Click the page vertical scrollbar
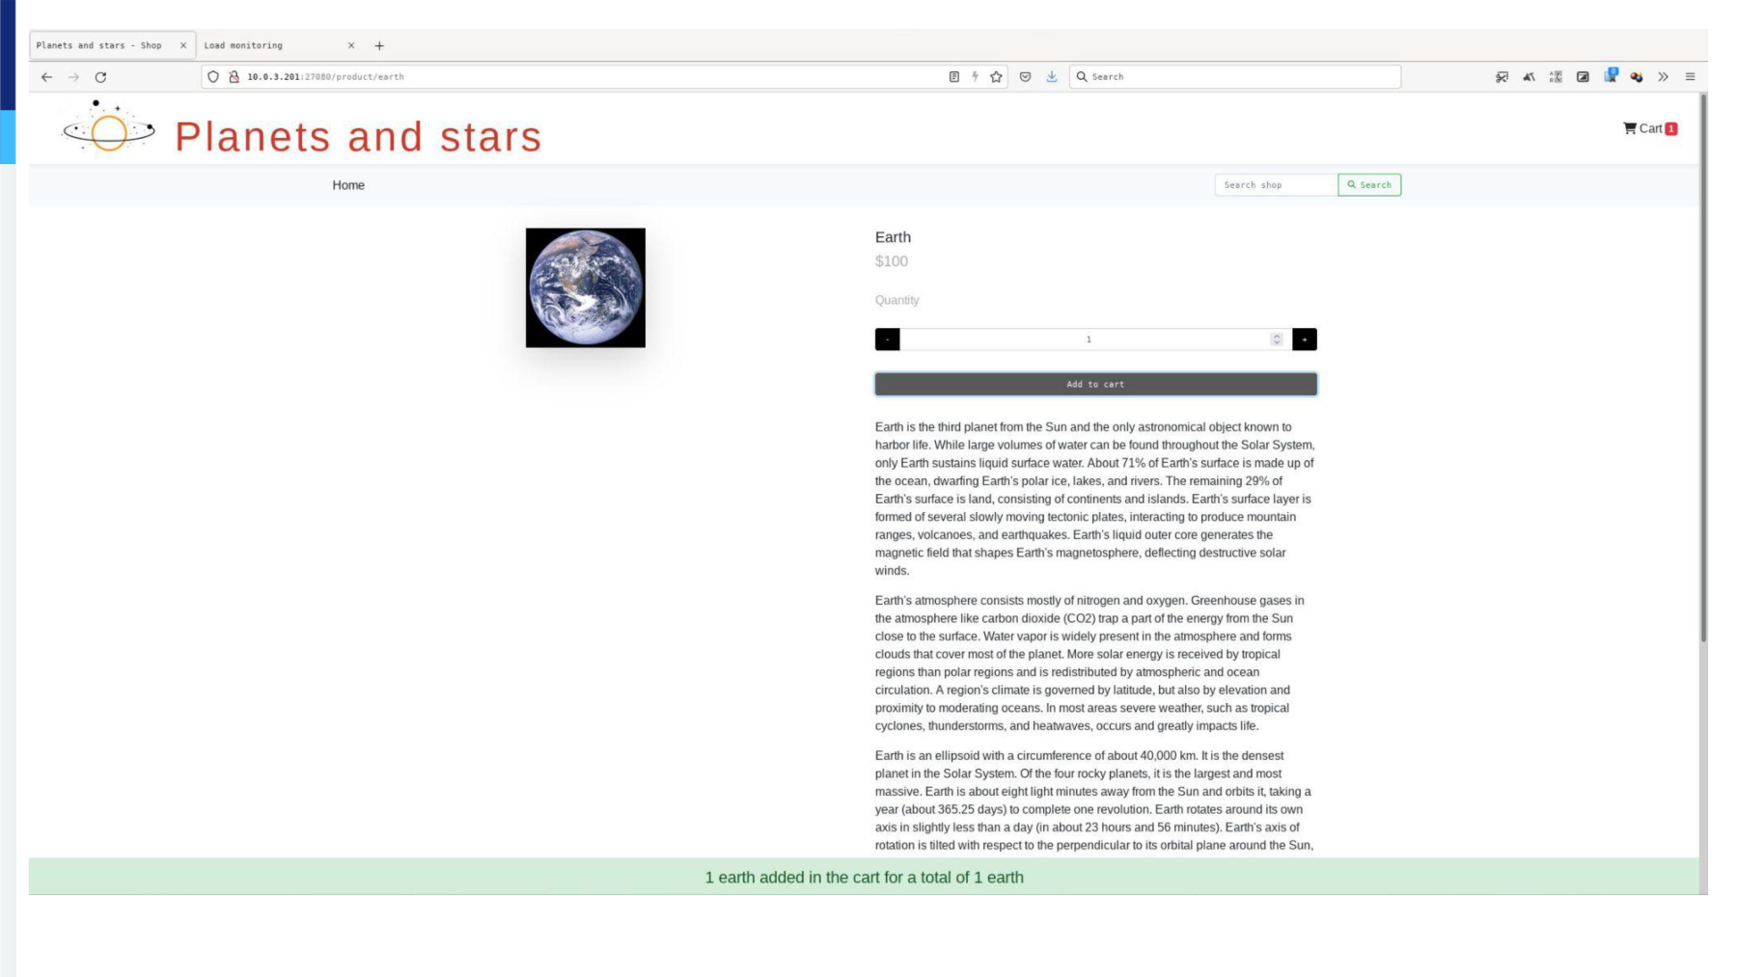This screenshot has width=1737, height=977. (1703, 366)
